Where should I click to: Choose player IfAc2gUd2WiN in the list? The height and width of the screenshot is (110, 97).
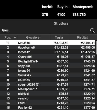pyautogui.click(x=47, y=61)
